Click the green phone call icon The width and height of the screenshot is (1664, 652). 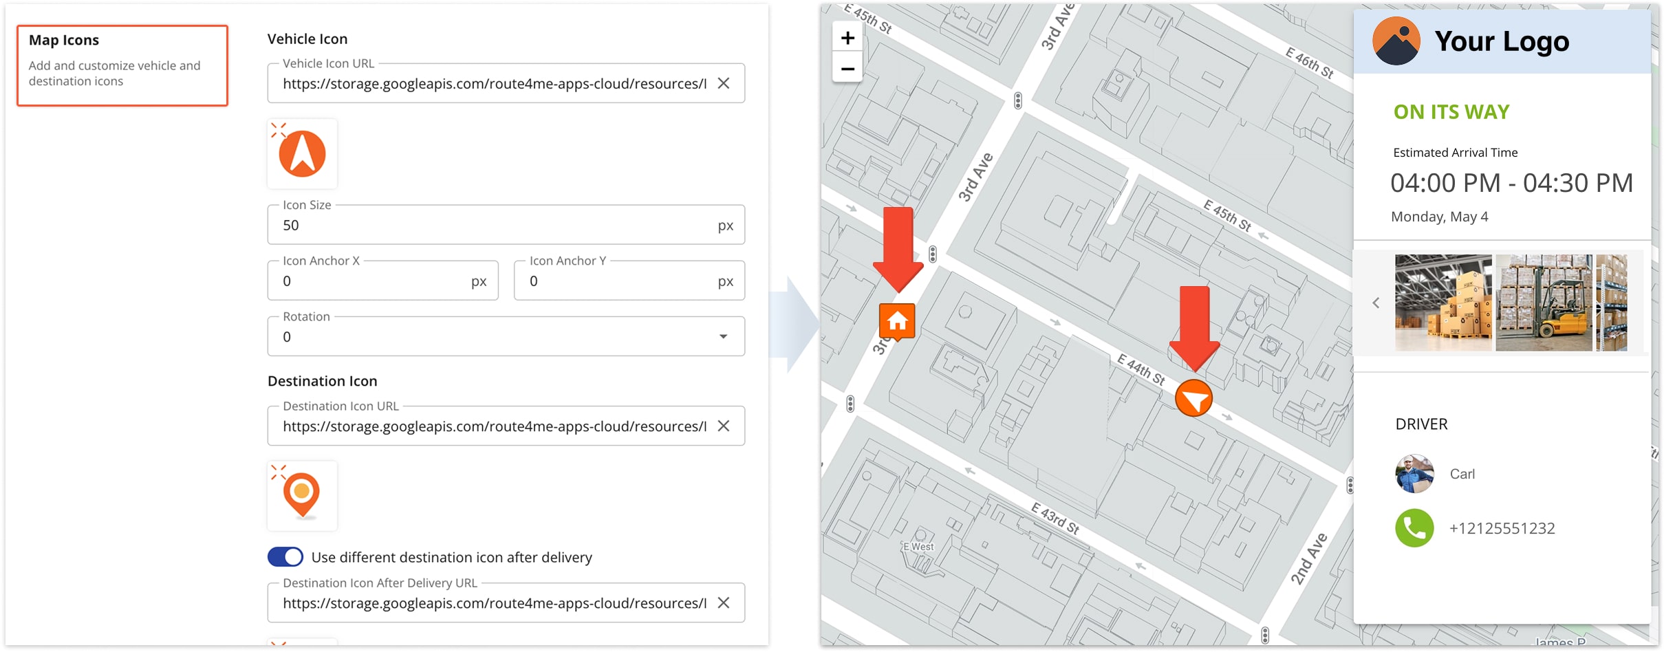click(1414, 528)
